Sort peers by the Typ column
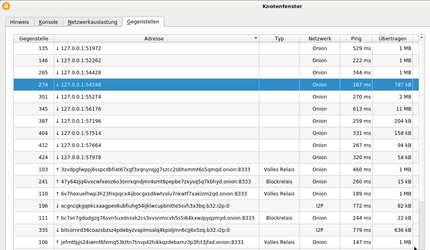The width and height of the screenshot is (430, 250). [x=279, y=38]
